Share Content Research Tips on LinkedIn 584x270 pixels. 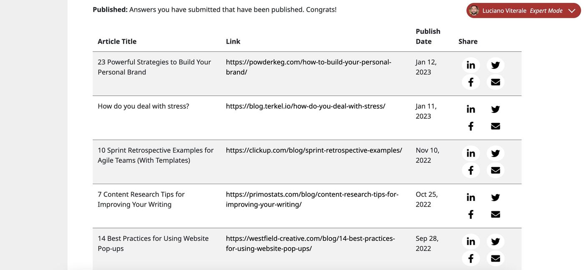tap(471, 198)
